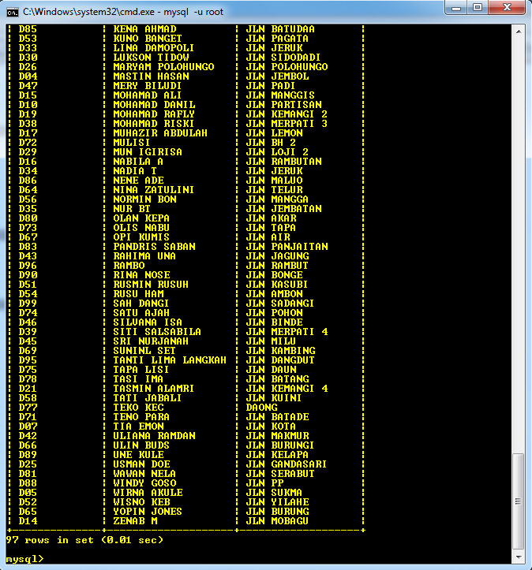Select the name 'YOPIN JONES'

(148, 511)
